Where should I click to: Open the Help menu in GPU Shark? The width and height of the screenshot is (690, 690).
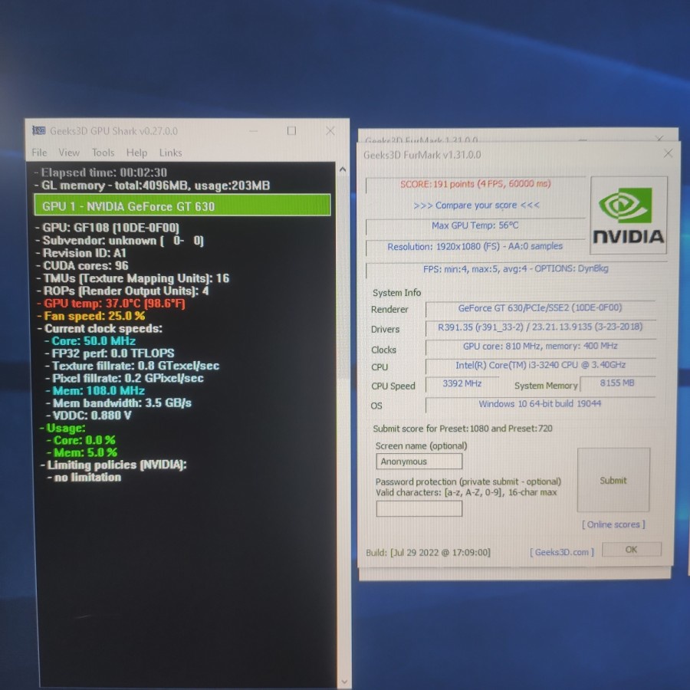[x=136, y=153]
